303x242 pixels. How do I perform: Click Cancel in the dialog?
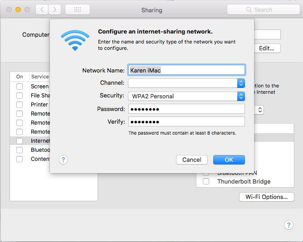(192, 160)
